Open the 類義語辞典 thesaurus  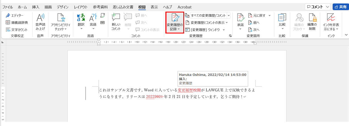point(17,22)
